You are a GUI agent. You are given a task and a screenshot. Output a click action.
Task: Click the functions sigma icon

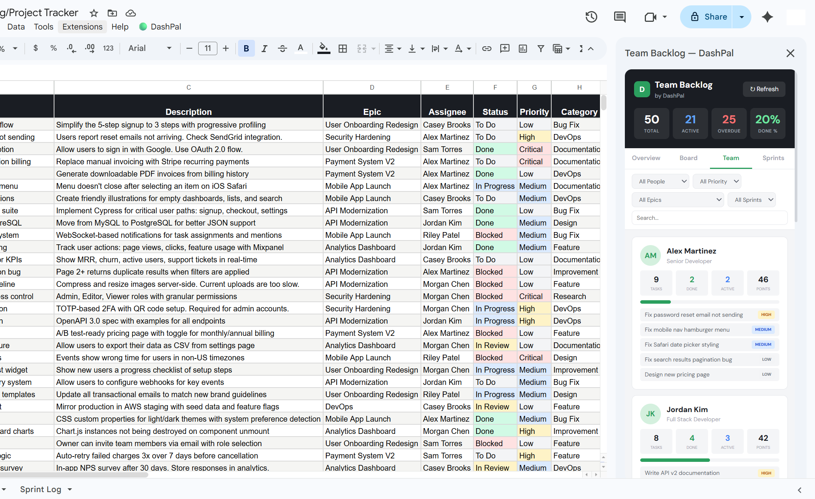pos(581,49)
